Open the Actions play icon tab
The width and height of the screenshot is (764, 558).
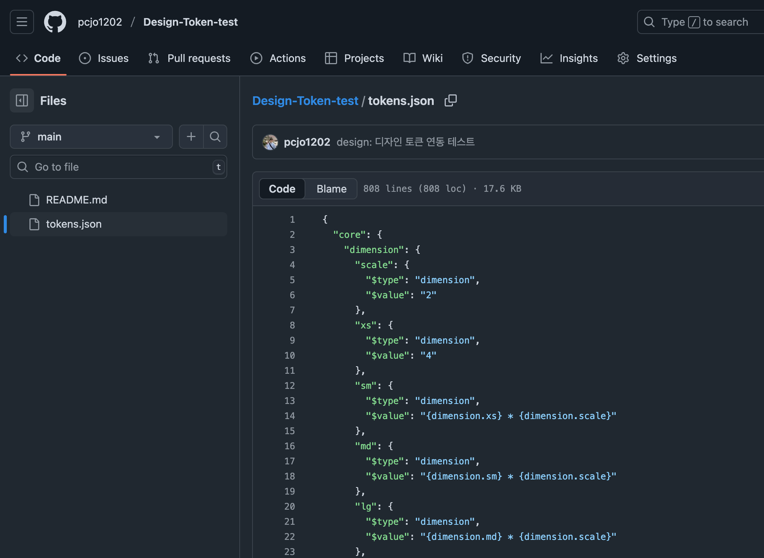coord(278,58)
